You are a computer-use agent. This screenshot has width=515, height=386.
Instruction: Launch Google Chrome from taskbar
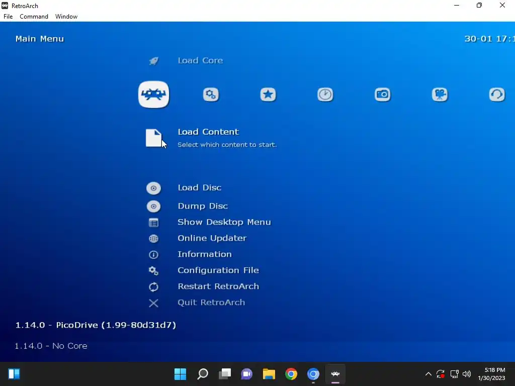[x=291, y=374]
